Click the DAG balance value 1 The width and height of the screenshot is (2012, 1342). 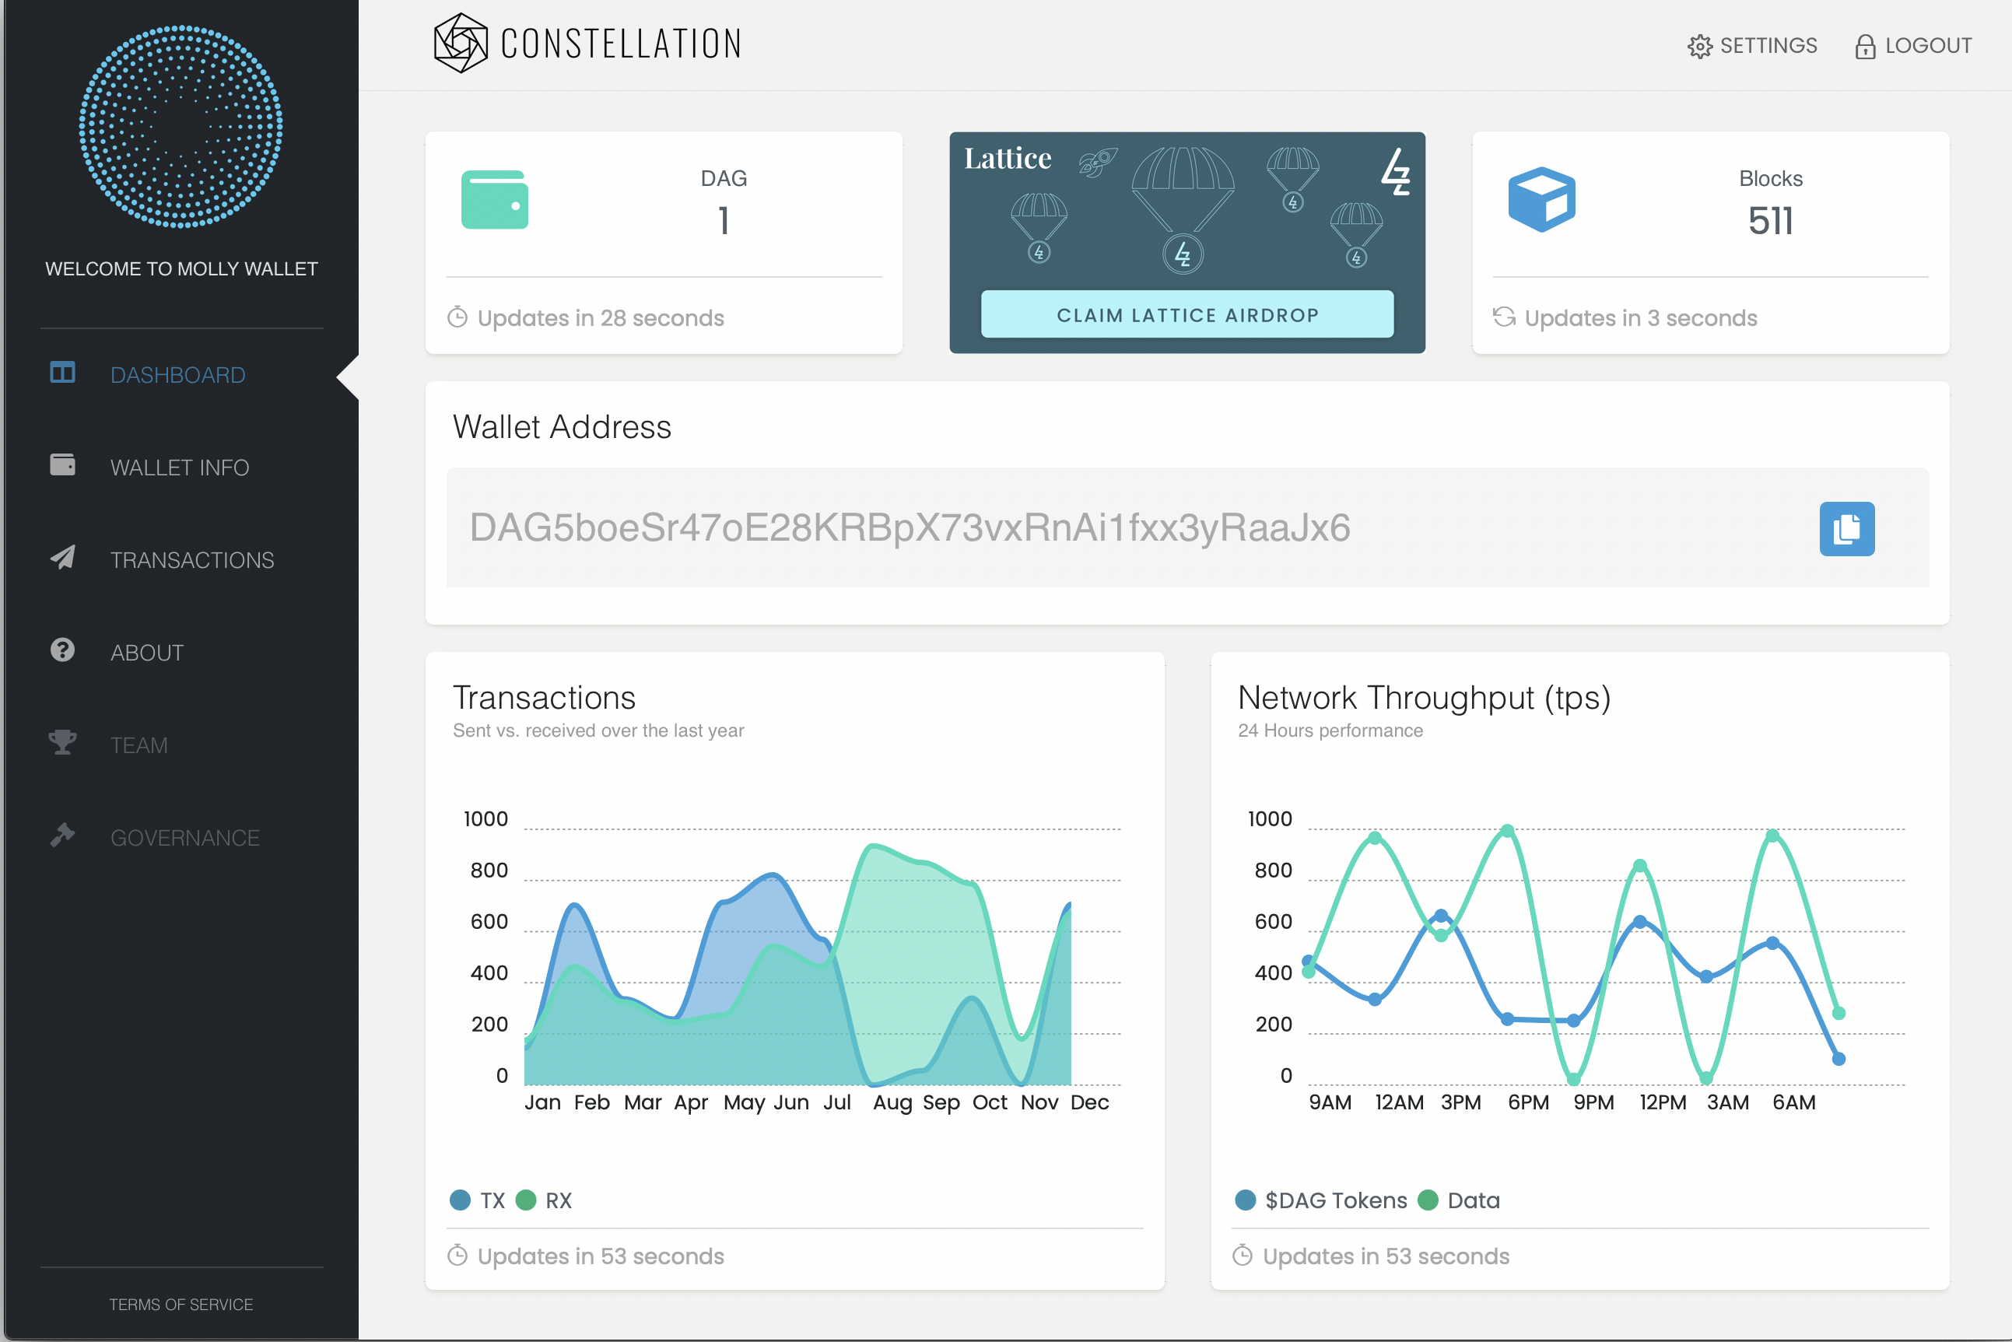click(x=723, y=221)
